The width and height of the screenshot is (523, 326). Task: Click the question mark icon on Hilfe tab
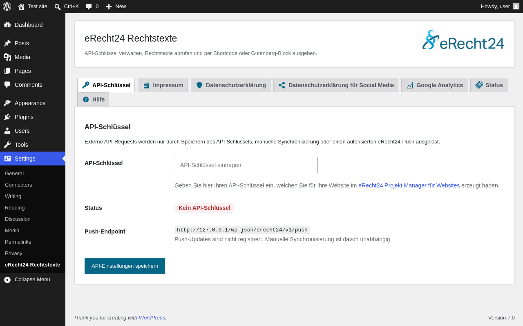click(86, 99)
